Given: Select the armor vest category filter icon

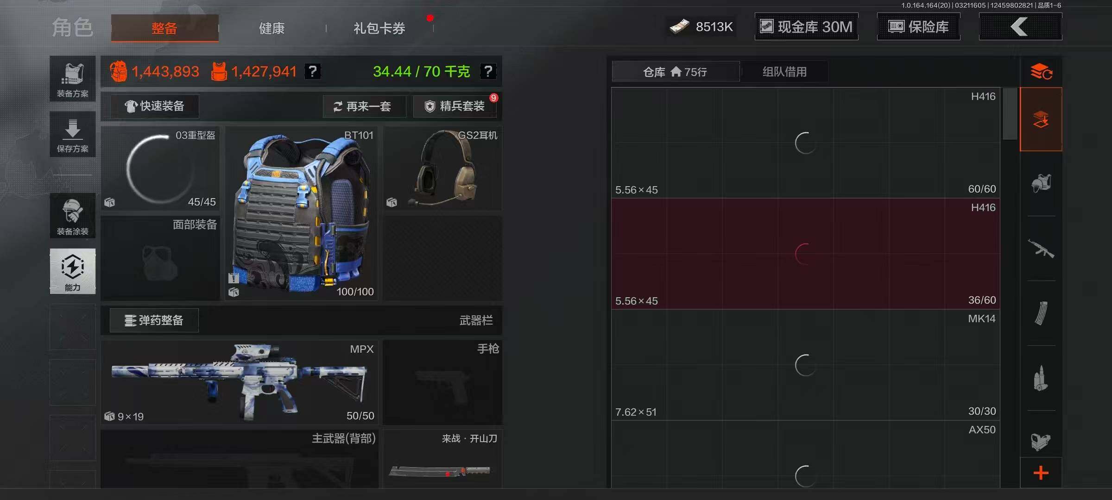Looking at the screenshot, I should click(x=1041, y=183).
